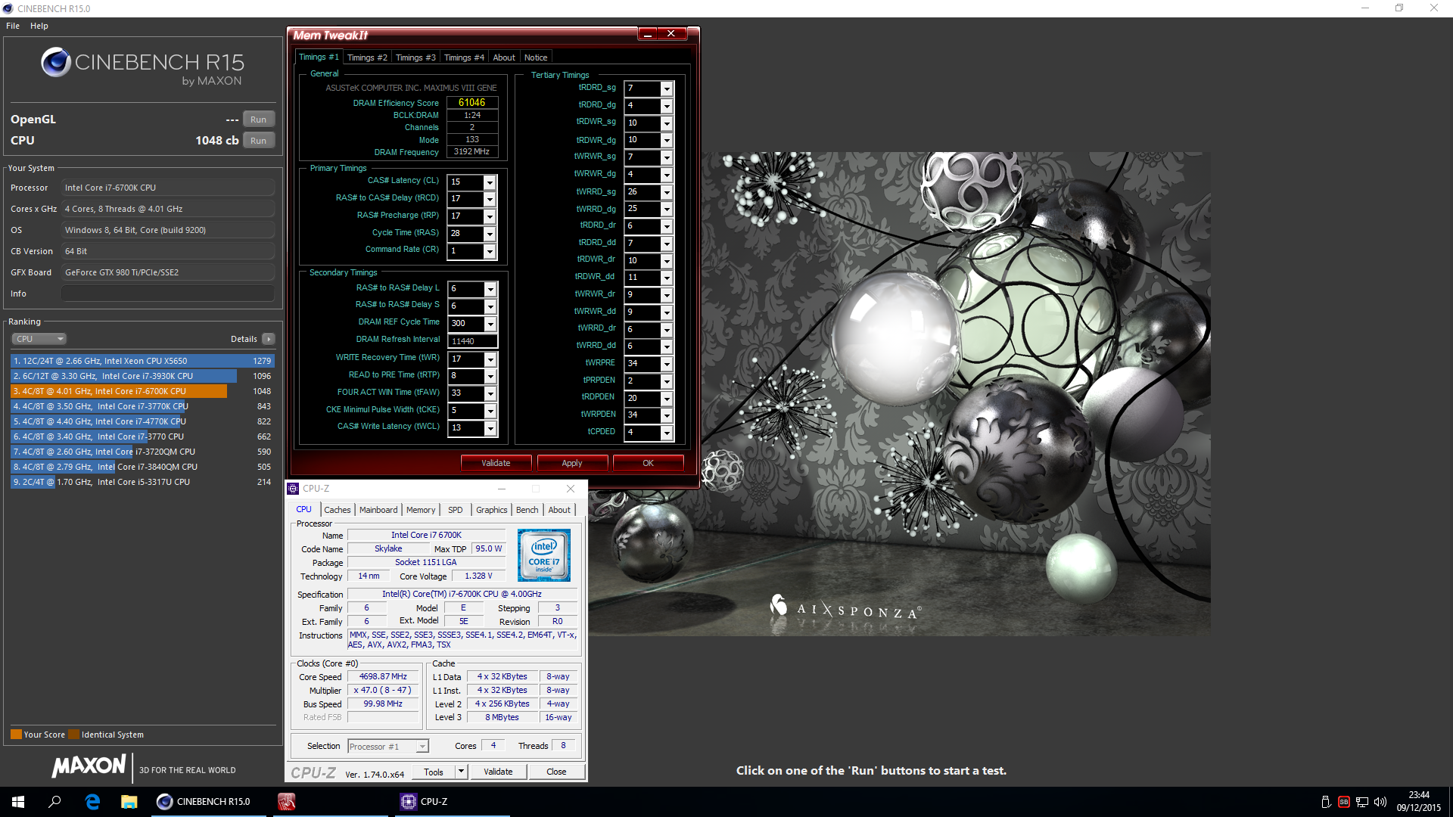The image size is (1453, 817).
Task: Expand the RAS# to CAS# Delay (tRCD) dropdown
Action: (490, 199)
